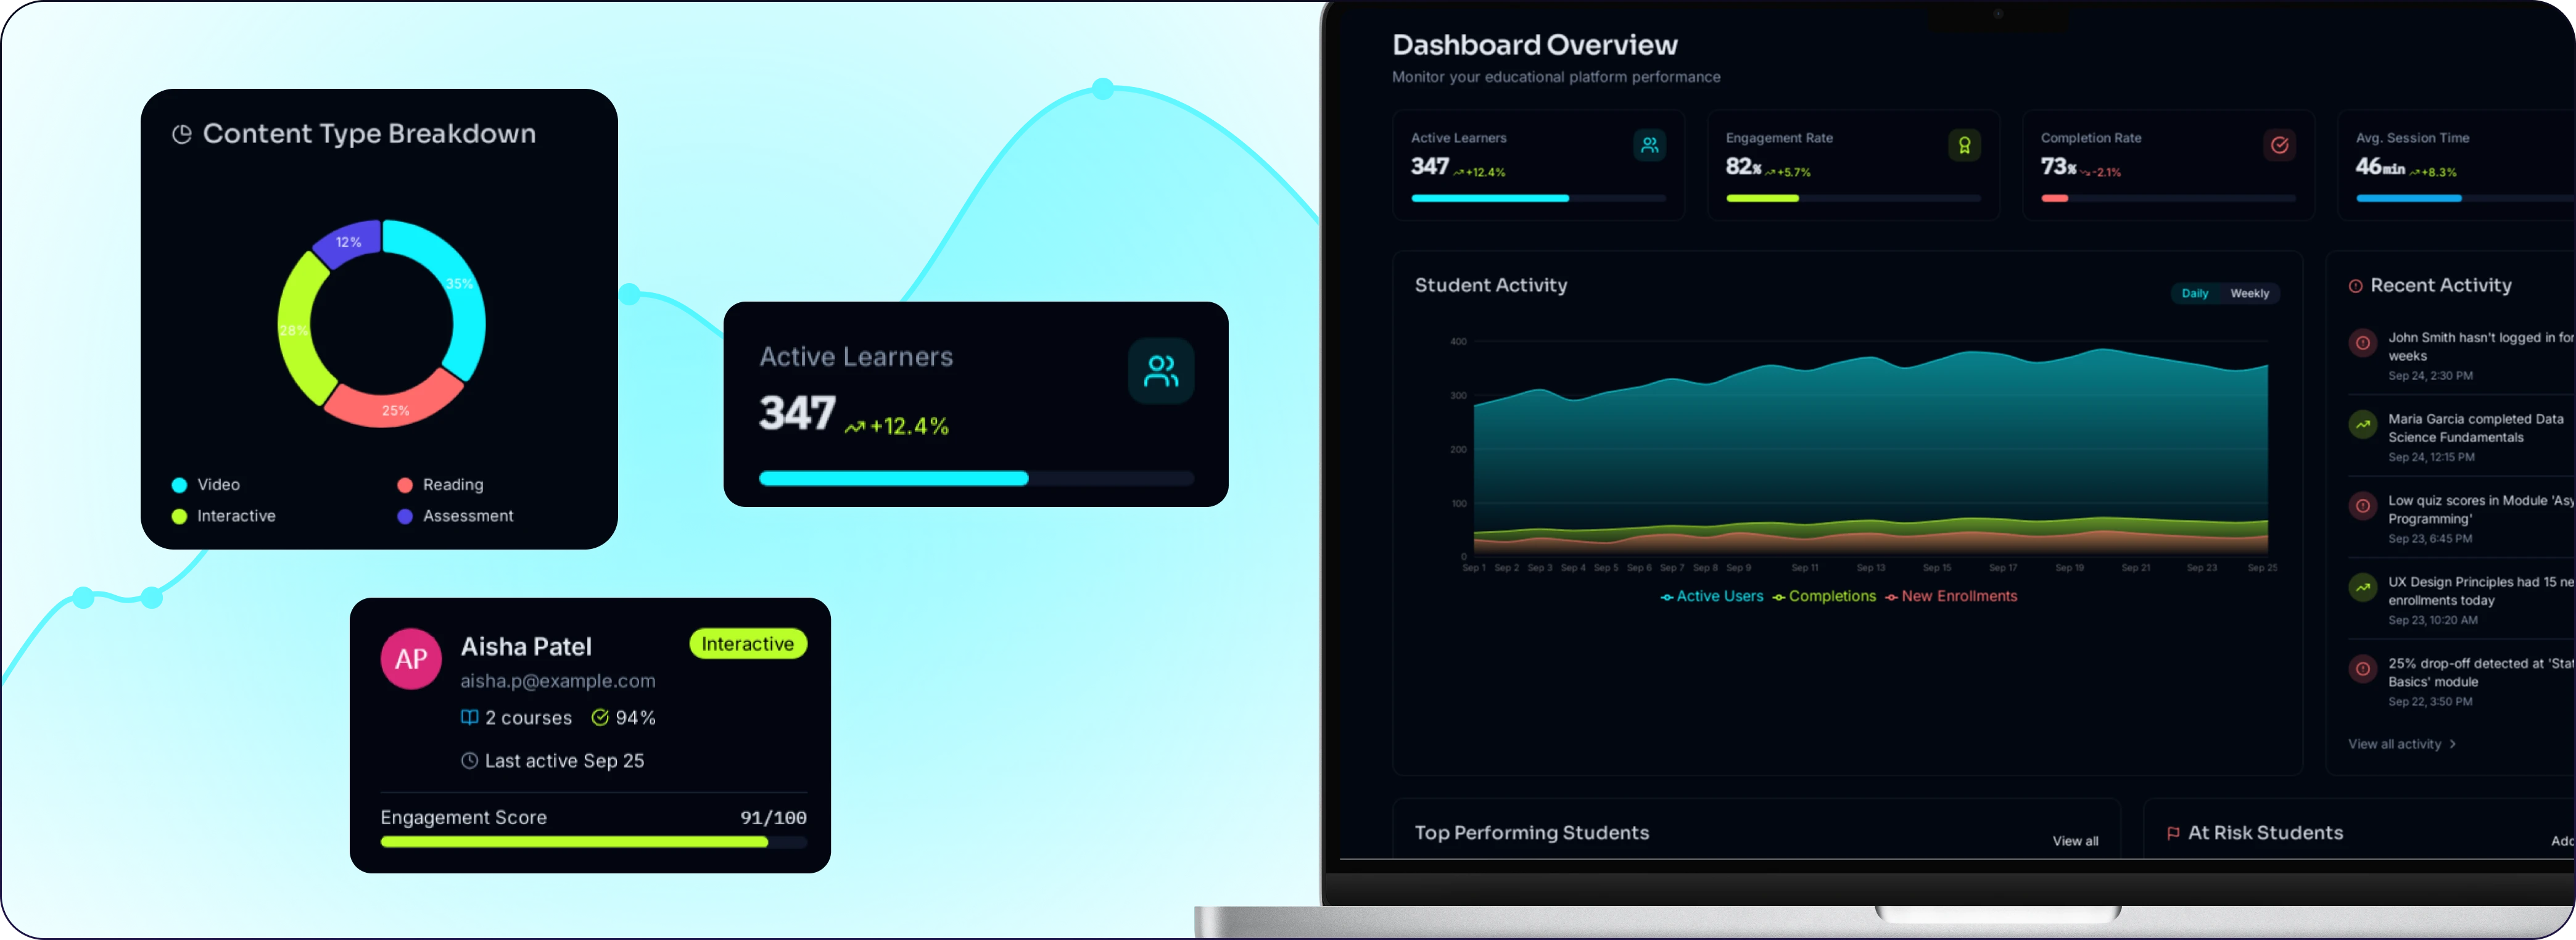The image size is (2576, 940).
Task: Click the trend icon beside Maria Garcia activity
Action: click(2363, 425)
